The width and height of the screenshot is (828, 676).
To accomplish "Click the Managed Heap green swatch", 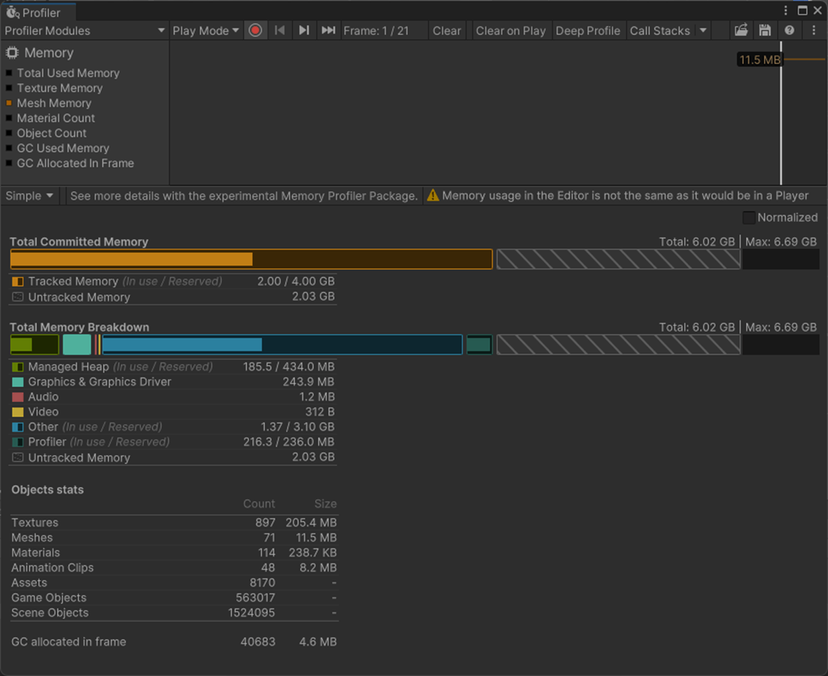I will (x=18, y=367).
